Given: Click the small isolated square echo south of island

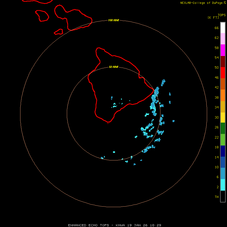Looking at the screenshot, I should coord(114,152).
